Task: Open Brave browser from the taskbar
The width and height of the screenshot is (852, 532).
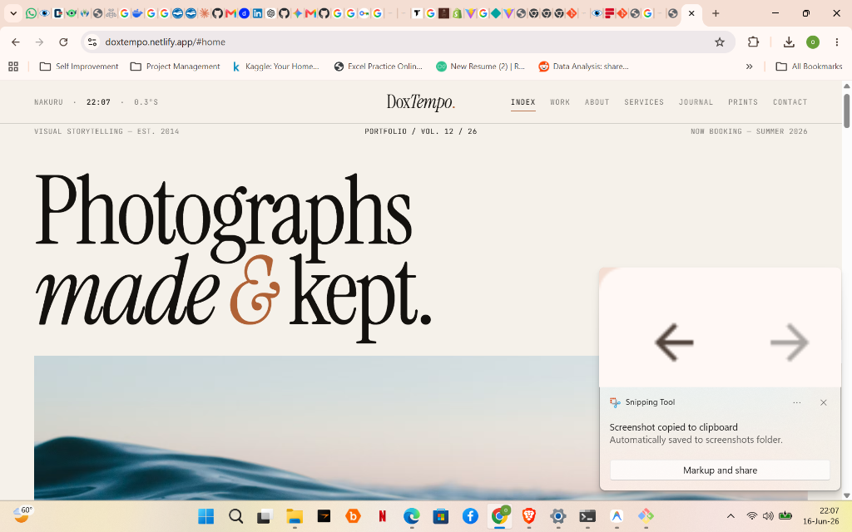Action: pyautogui.click(x=528, y=515)
